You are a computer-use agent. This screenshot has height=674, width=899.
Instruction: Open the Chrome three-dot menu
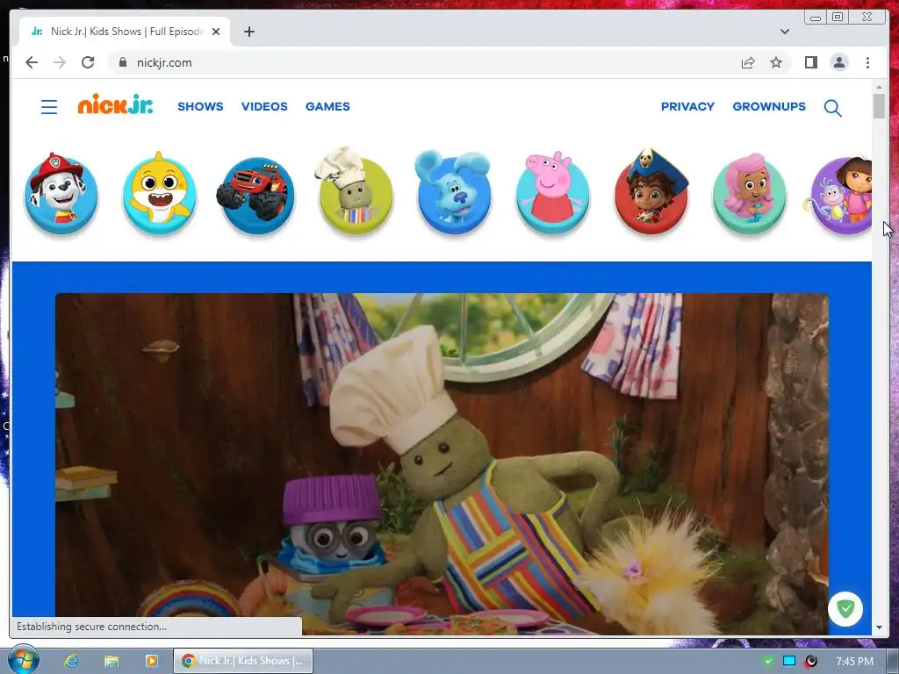point(867,62)
